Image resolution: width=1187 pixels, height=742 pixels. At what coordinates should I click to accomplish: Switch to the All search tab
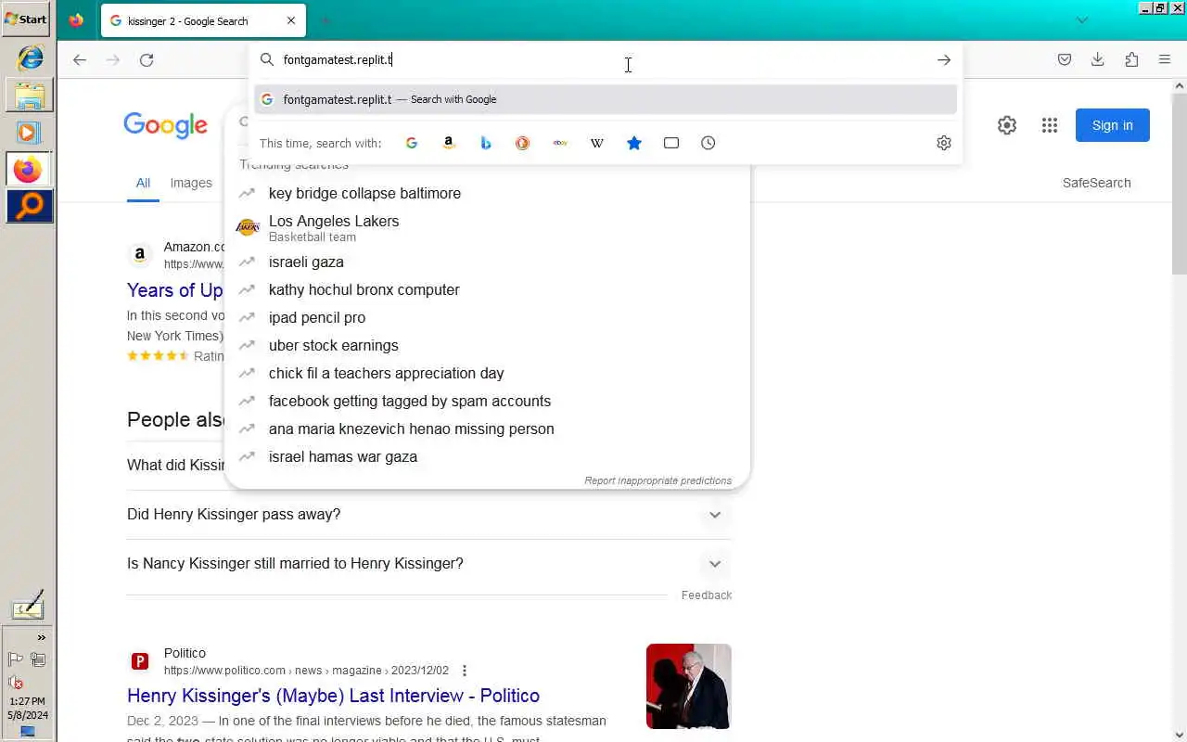143,183
